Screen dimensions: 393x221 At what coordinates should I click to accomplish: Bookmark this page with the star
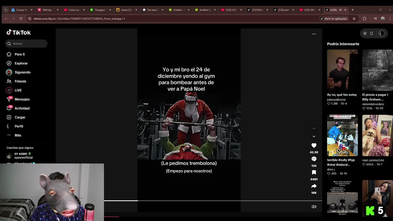click(354, 18)
